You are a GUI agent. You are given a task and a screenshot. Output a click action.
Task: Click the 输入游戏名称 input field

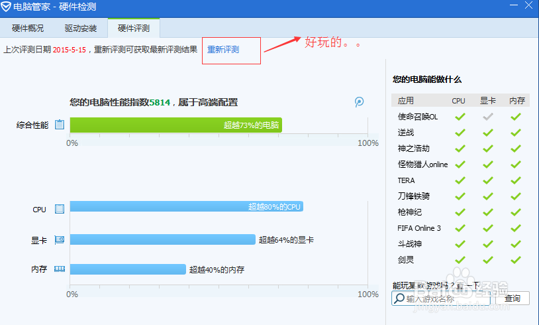pyautogui.click(x=441, y=298)
